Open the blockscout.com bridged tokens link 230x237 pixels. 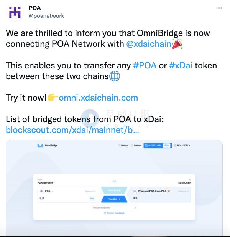pos(72,130)
